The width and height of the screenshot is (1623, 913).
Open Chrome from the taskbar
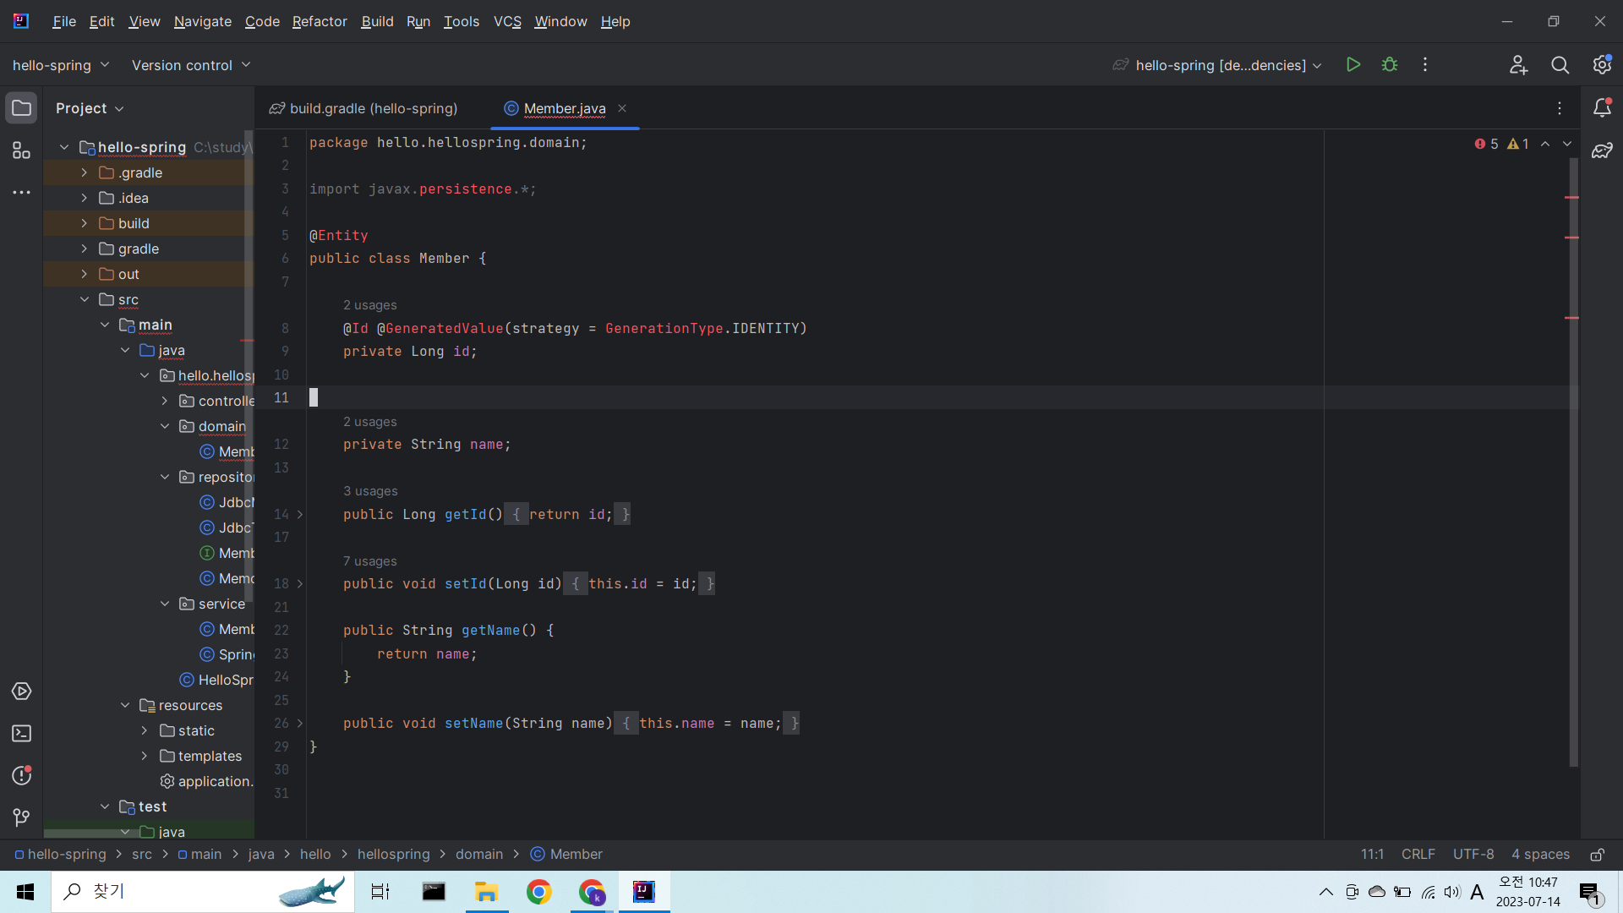click(538, 892)
